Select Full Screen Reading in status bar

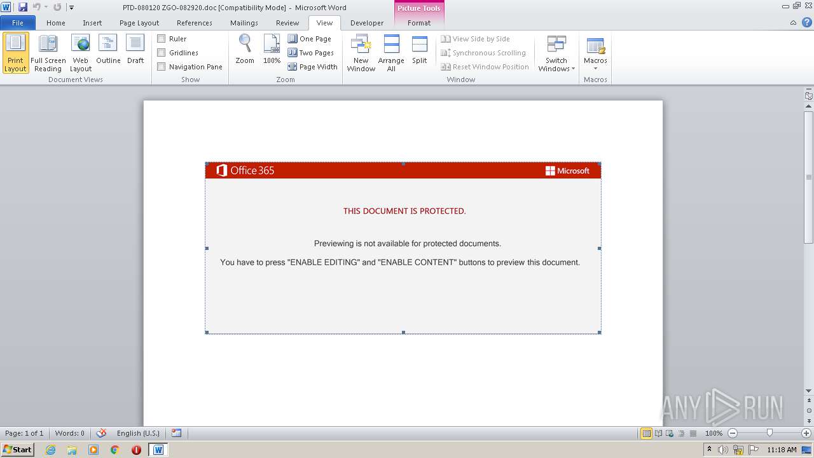[x=658, y=433]
